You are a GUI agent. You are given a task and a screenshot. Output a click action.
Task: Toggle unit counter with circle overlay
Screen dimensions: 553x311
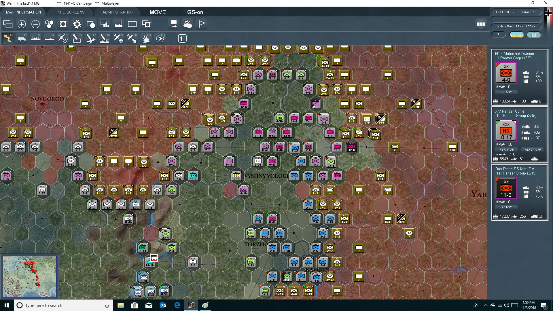point(91,24)
